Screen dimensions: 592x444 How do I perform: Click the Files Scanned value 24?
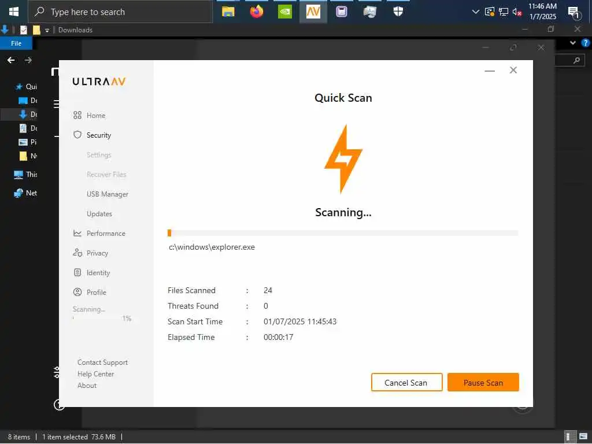pyautogui.click(x=268, y=290)
